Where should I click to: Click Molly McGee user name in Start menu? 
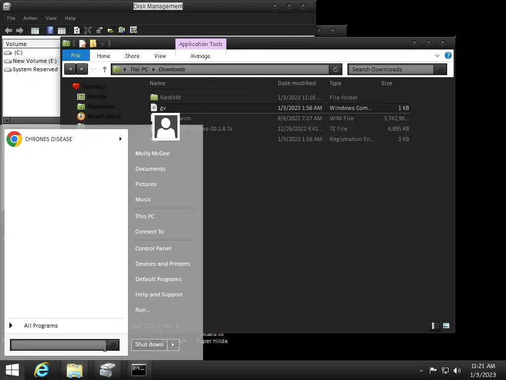[x=153, y=153]
